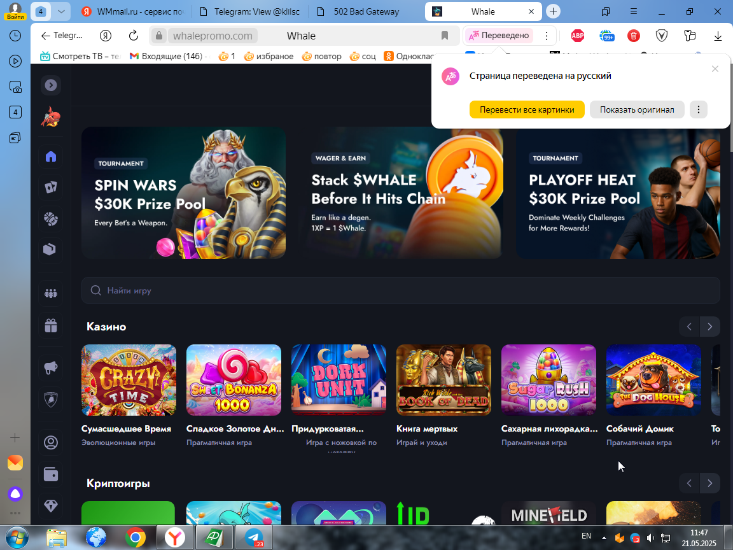The width and height of the screenshot is (733, 550).
Task: Open the sports basketball icon in the sidebar
Action: [x=50, y=218]
